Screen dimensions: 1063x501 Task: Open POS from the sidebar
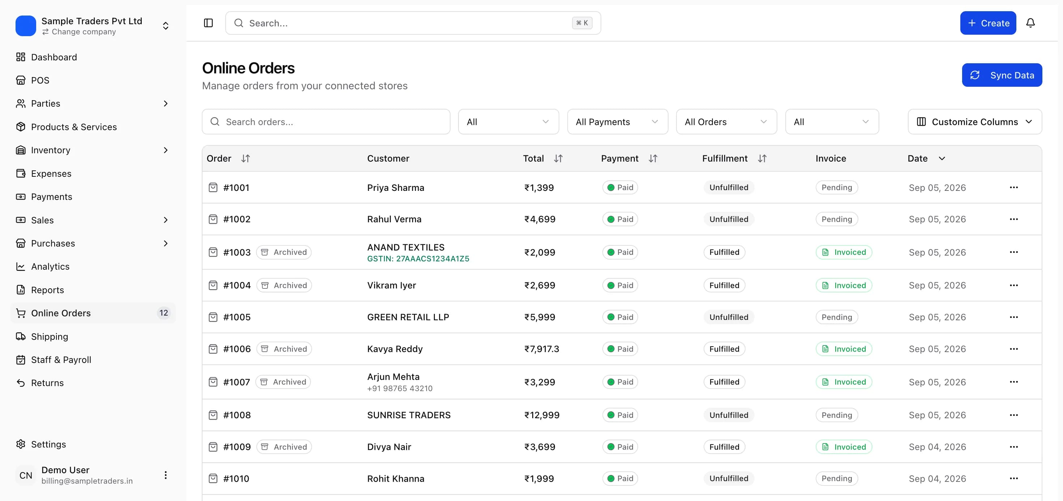pyautogui.click(x=93, y=80)
